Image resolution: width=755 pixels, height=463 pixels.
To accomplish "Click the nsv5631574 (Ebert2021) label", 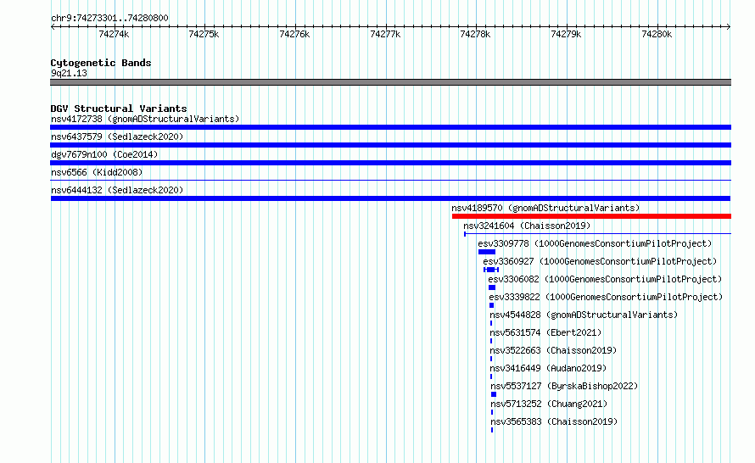I will click(x=545, y=332).
